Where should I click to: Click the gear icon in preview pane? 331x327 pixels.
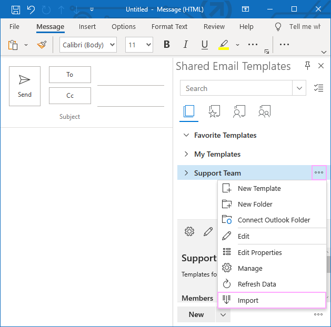click(x=189, y=231)
